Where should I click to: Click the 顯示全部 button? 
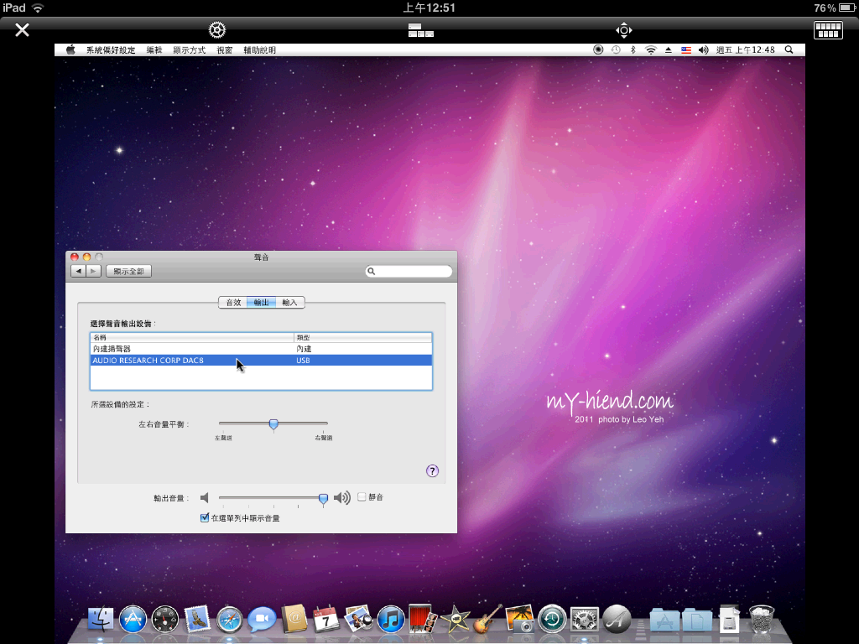(128, 271)
